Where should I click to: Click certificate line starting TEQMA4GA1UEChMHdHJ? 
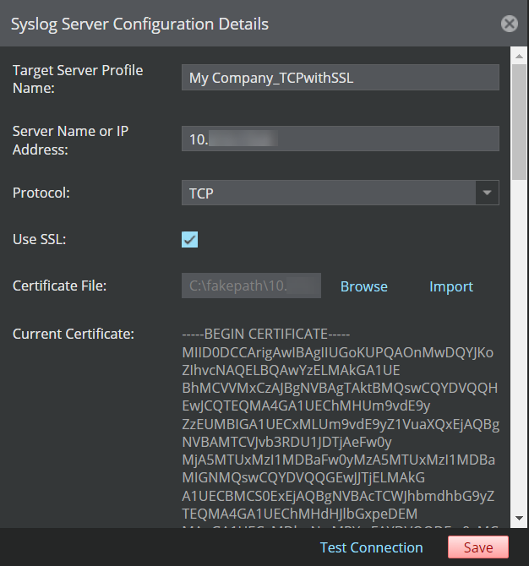[300, 514]
